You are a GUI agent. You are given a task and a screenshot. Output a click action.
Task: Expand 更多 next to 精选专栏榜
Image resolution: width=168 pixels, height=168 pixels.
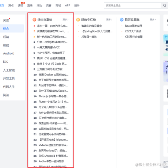click(109, 20)
